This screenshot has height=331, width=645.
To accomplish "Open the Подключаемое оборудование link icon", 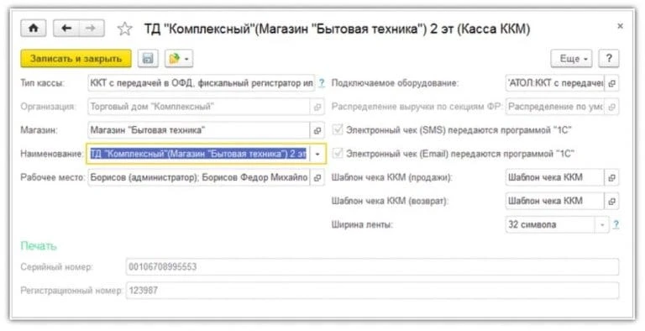I will [x=611, y=83].
